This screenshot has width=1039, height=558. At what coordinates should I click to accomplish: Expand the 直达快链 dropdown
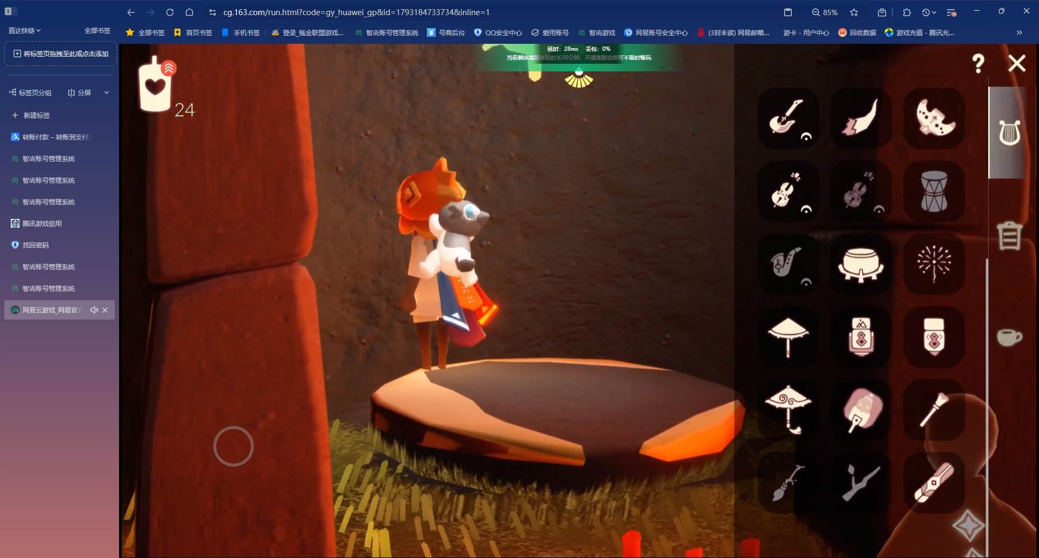[24, 30]
